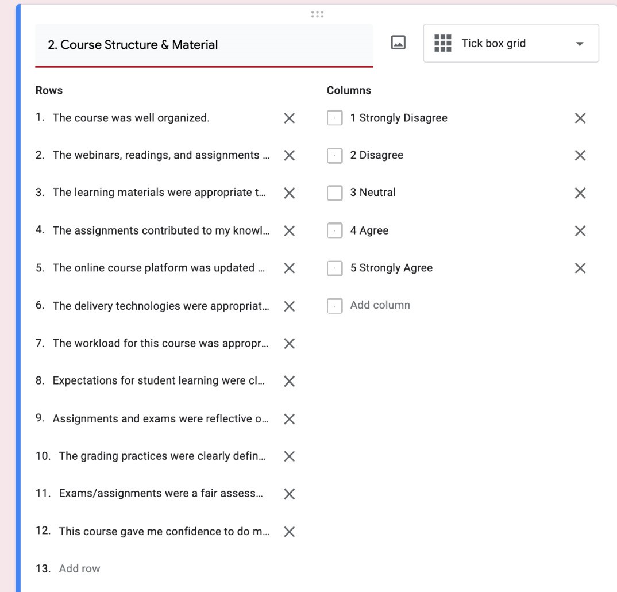Click checkbox beside '1 Strongly Disagree'

pyautogui.click(x=335, y=118)
